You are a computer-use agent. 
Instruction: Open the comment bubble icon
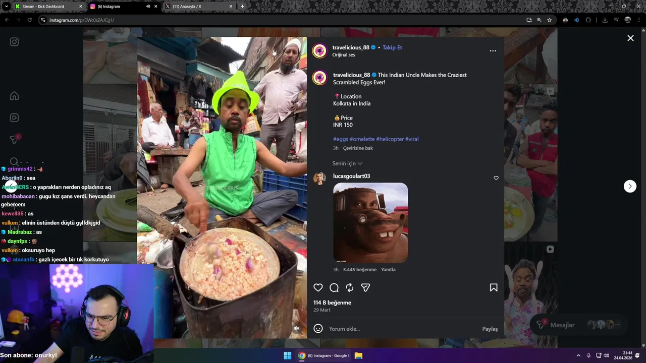click(x=334, y=287)
